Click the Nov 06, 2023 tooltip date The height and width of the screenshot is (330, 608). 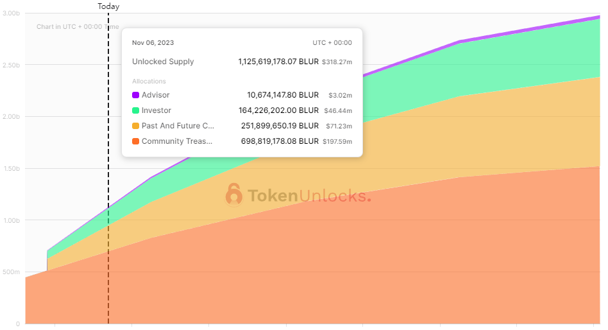tap(153, 43)
